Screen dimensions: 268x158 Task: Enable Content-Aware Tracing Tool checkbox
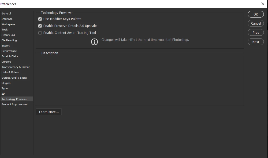click(40, 33)
